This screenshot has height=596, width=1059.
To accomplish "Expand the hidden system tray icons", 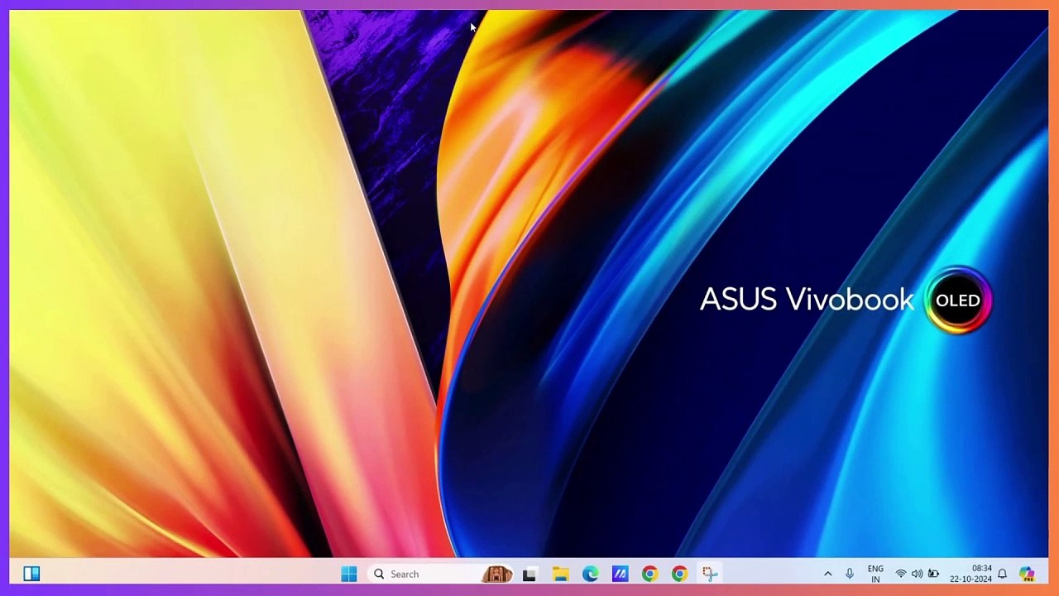I will [827, 574].
